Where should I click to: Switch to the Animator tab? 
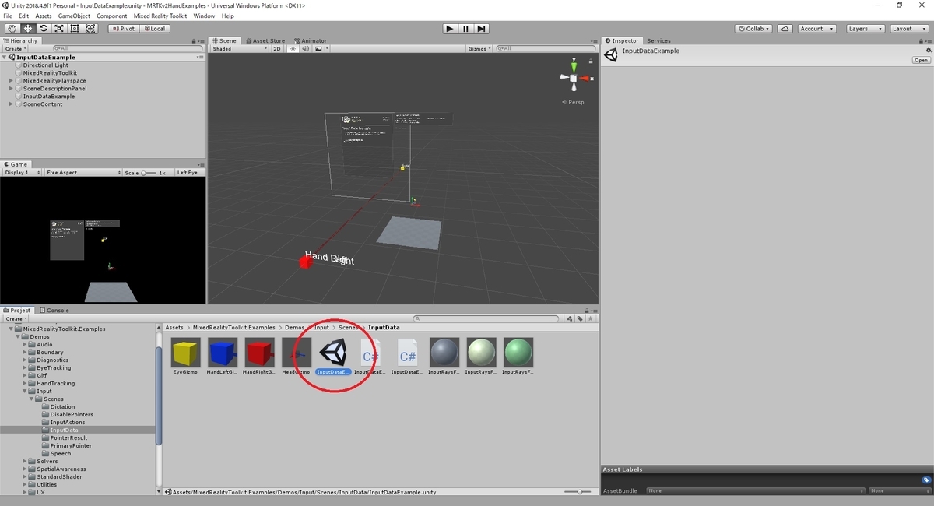click(x=311, y=40)
